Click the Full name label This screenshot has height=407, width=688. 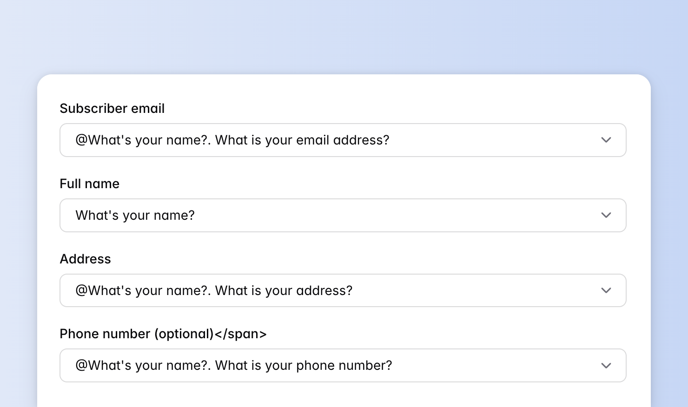pyautogui.click(x=89, y=184)
